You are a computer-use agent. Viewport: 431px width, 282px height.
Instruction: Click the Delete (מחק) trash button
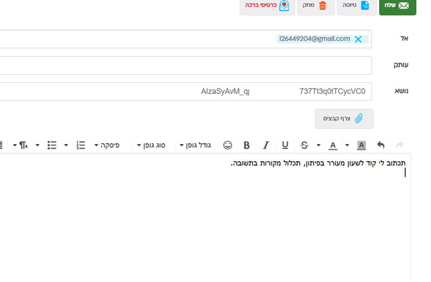(316, 6)
